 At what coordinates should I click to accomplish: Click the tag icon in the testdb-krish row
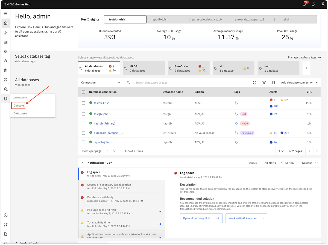coord(236,103)
